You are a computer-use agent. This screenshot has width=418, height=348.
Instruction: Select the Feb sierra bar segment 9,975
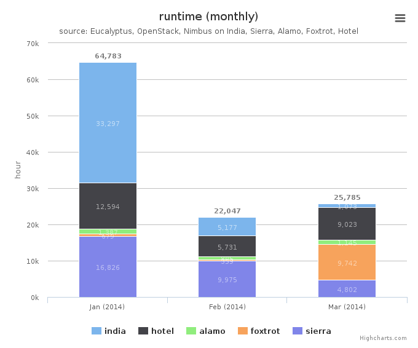[227, 279]
